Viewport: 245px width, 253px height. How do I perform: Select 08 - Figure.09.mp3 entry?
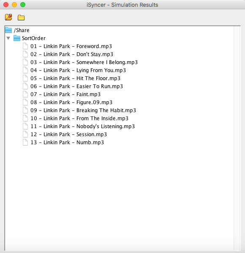click(x=71, y=102)
